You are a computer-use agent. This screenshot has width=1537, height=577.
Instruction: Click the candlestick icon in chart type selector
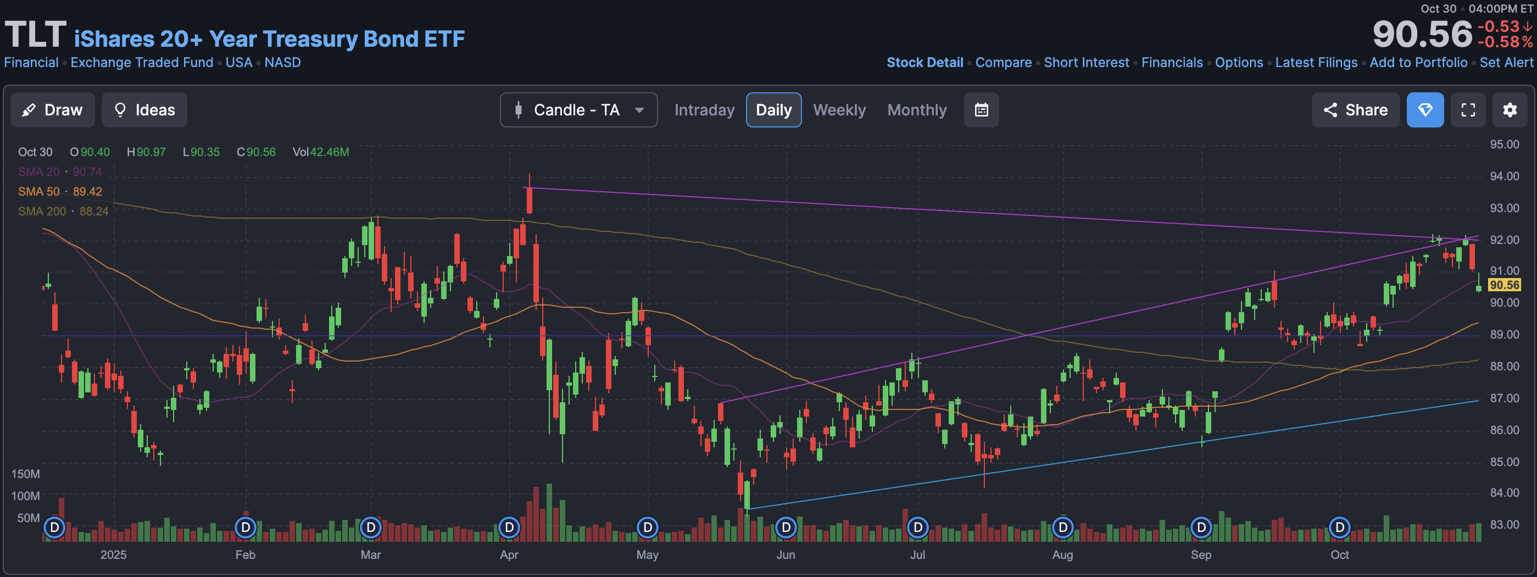pyautogui.click(x=518, y=110)
